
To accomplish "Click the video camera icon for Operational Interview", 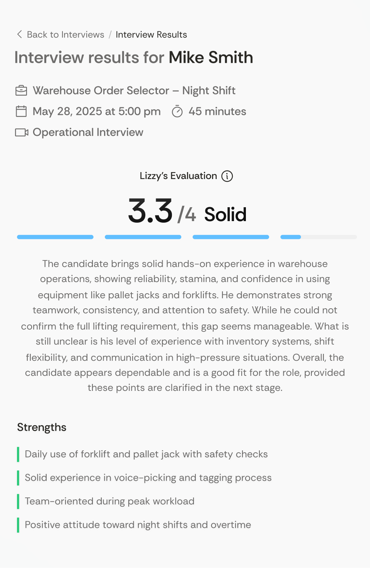I will [x=22, y=132].
